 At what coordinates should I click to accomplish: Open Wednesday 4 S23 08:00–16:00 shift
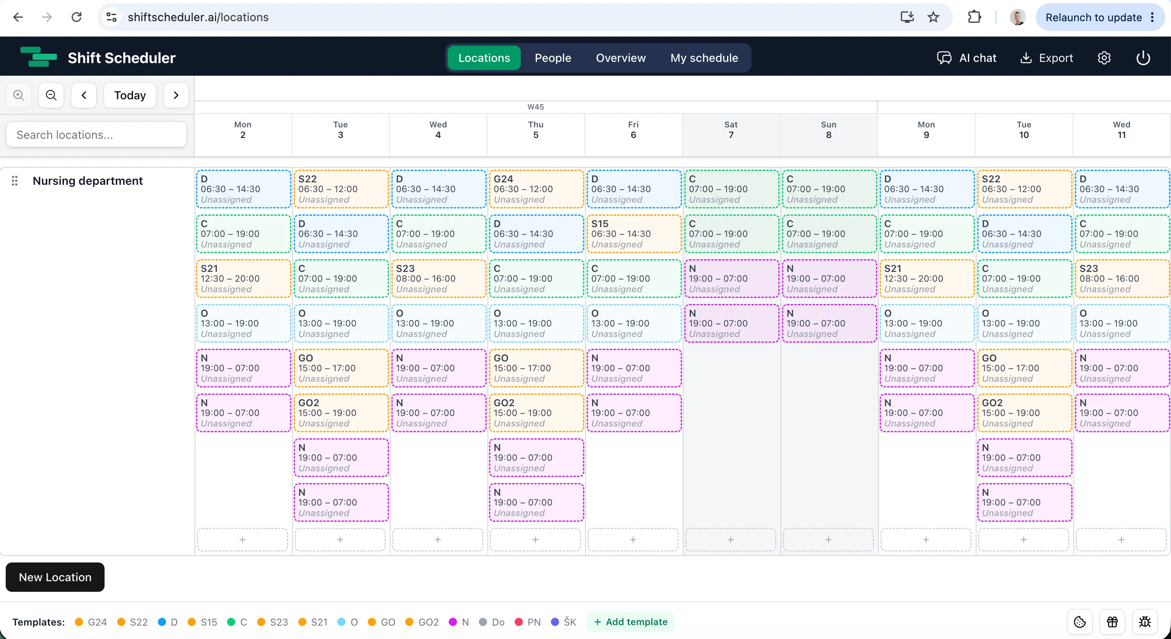click(x=438, y=278)
